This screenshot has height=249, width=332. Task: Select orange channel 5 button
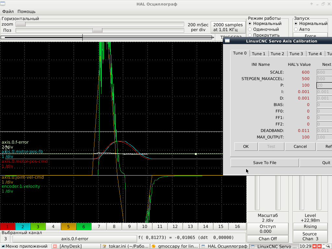(x=68, y=227)
